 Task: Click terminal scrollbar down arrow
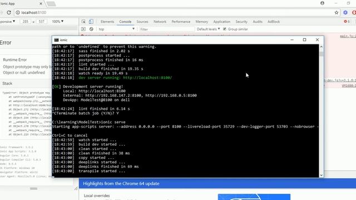(321, 175)
